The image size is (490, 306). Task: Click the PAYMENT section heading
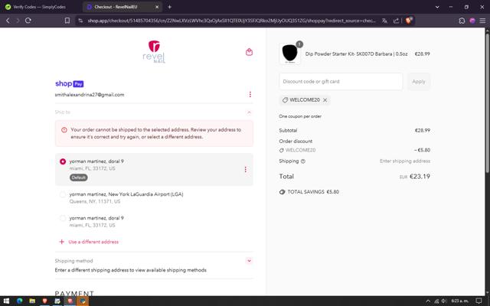pyautogui.click(x=74, y=293)
